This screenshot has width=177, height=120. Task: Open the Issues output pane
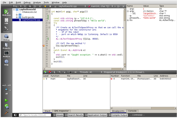[58, 115]
